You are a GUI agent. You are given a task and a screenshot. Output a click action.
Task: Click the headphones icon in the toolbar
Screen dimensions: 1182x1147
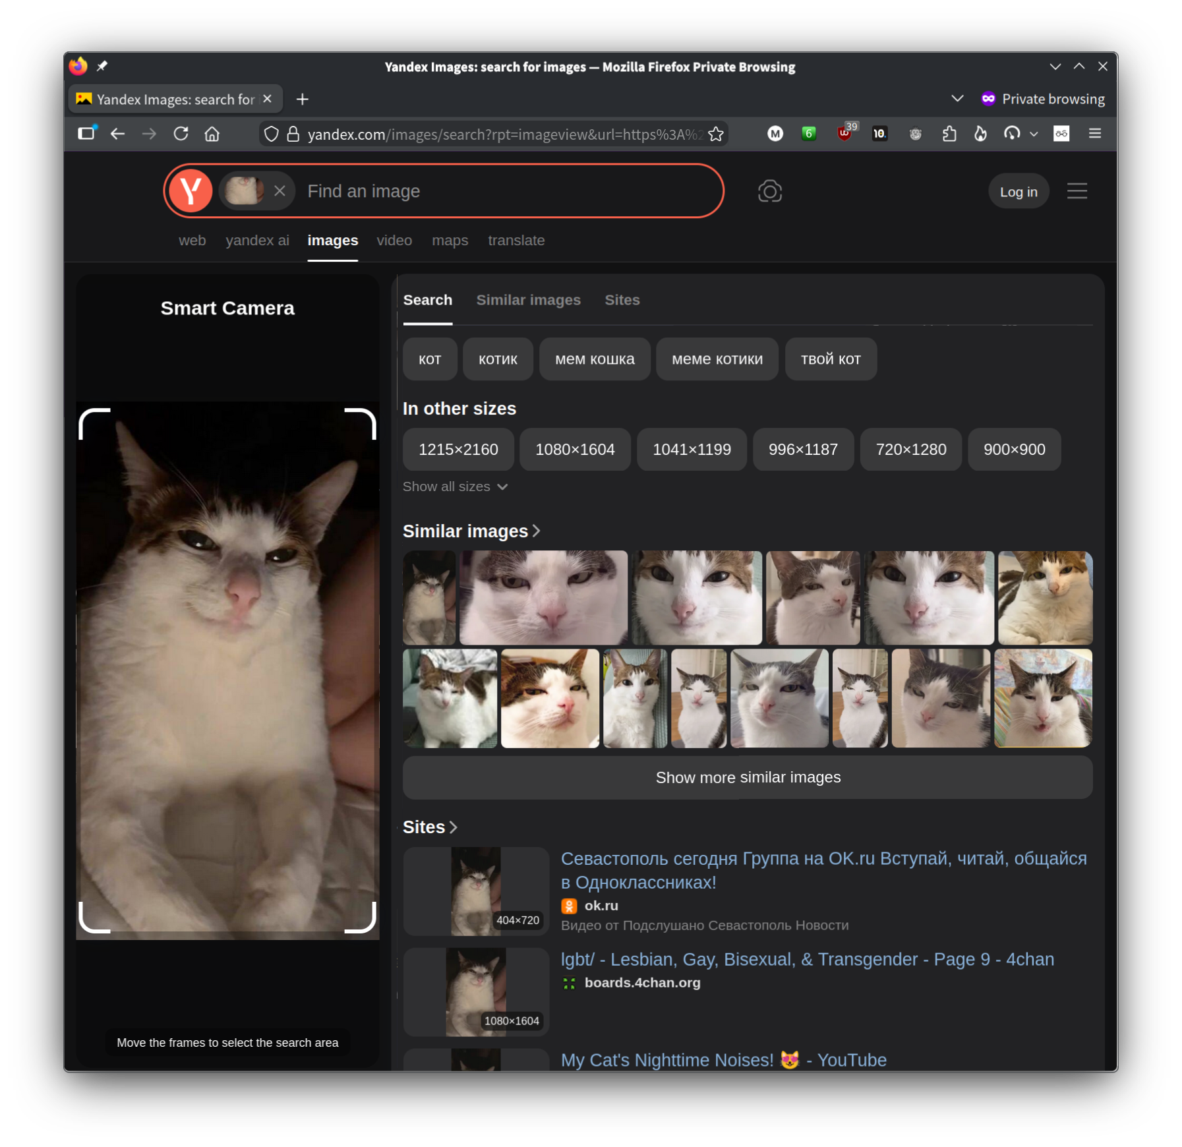pyautogui.click(x=1012, y=134)
